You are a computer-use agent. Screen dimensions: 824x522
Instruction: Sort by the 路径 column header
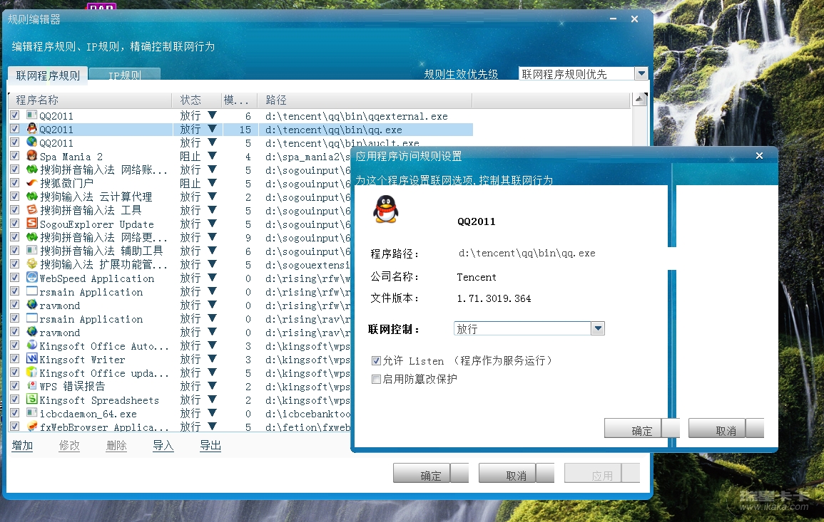tap(365, 100)
